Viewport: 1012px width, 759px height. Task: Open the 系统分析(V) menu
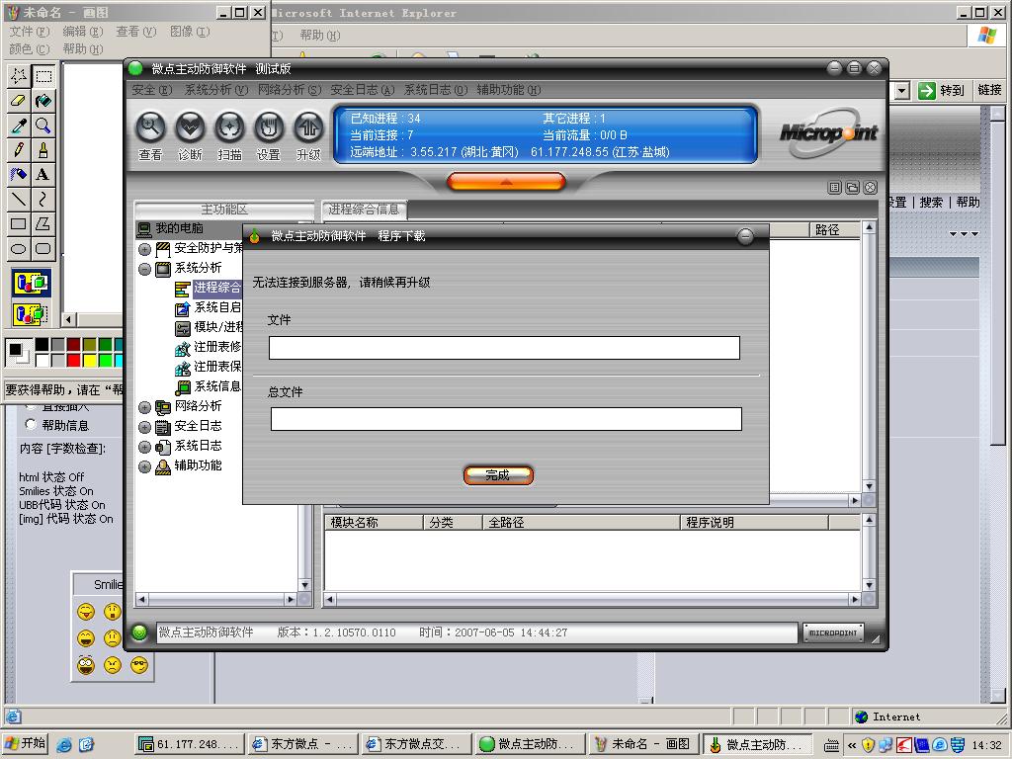216,90
